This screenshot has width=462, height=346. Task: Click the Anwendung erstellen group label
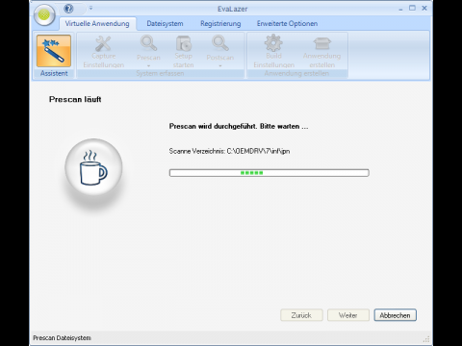296,73
